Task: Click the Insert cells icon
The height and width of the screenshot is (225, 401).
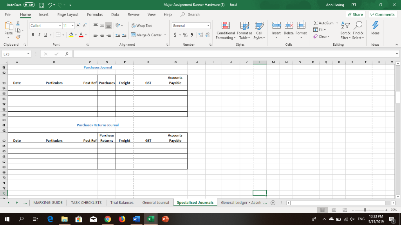Action: [x=276, y=25]
